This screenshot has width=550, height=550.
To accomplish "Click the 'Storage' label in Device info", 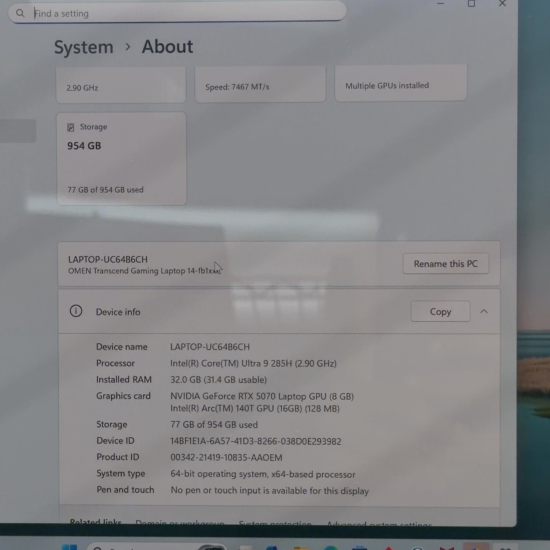I will (x=112, y=424).
